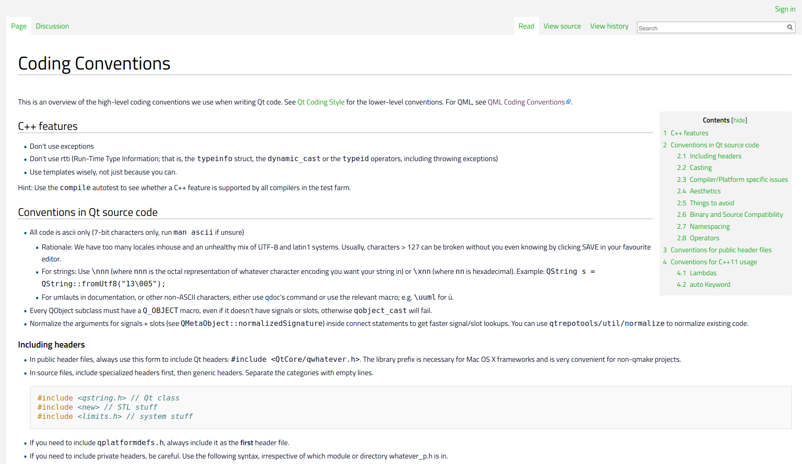Go to 2.1 Including headers in Contents
The height and width of the screenshot is (464, 802).
point(709,156)
